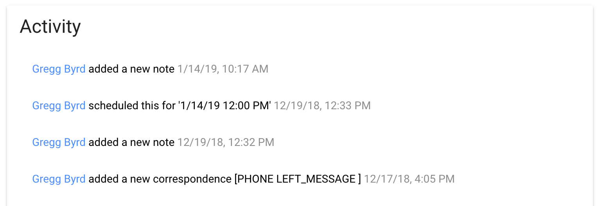Select the quoted '1/14/19 12:00 PM' scheduled date
The width and height of the screenshot is (600, 206).
pos(223,106)
